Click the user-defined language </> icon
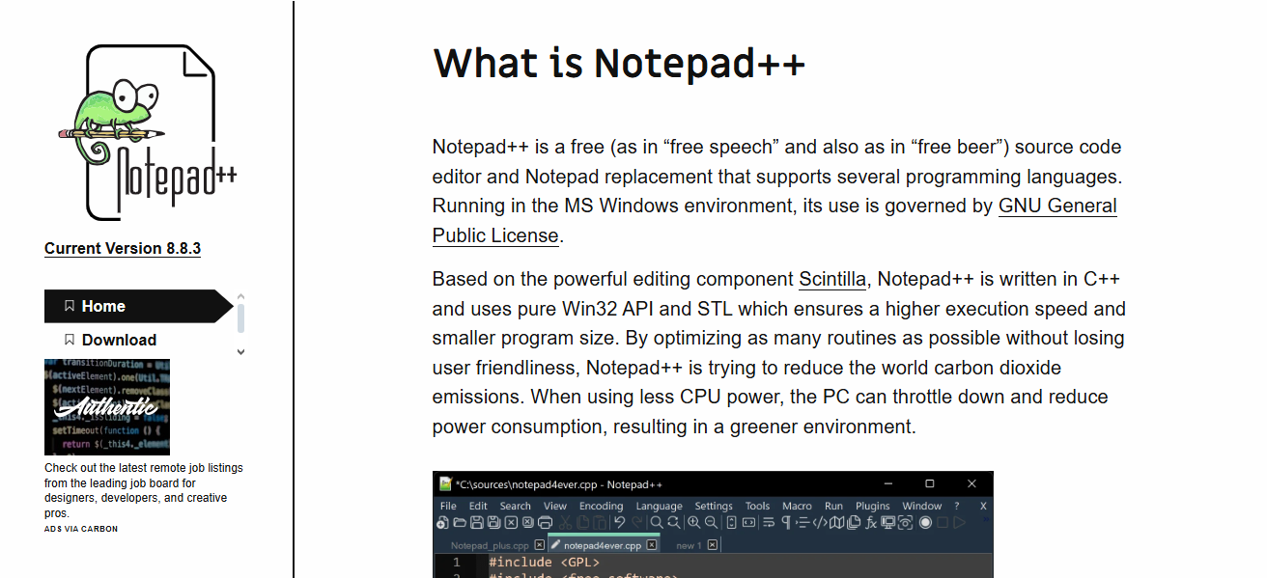This screenshot has width=1267, height=578. coord(820,522)
